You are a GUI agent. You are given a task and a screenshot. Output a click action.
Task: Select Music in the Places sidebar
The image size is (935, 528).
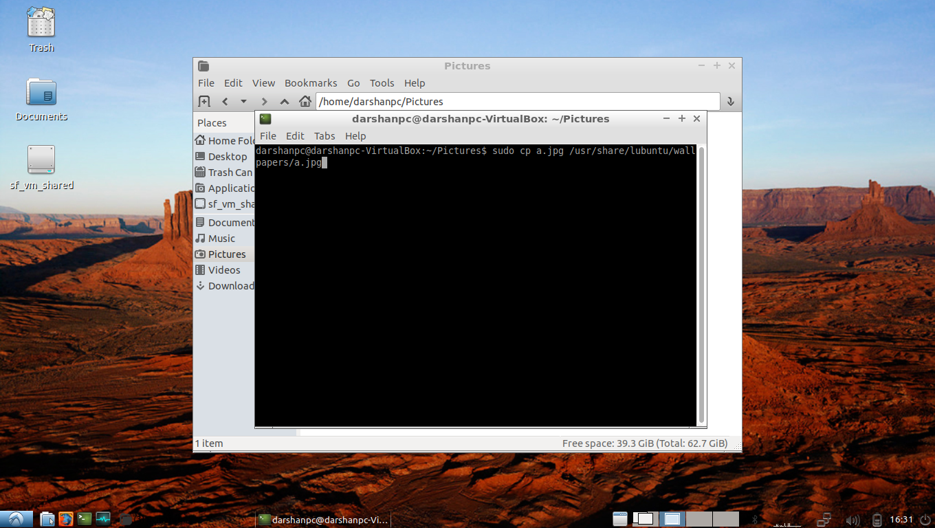(x=221, y=239)
